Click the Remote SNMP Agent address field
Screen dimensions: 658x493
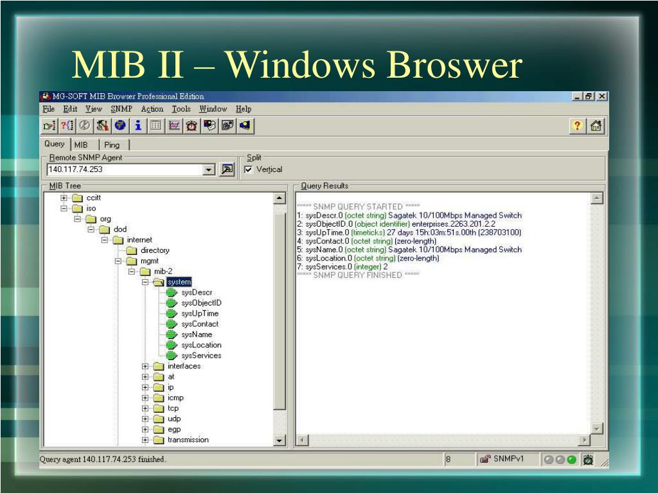coord(125,169)
